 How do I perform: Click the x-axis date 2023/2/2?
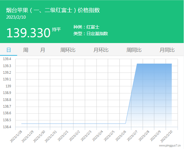click(x=74, y=136)
